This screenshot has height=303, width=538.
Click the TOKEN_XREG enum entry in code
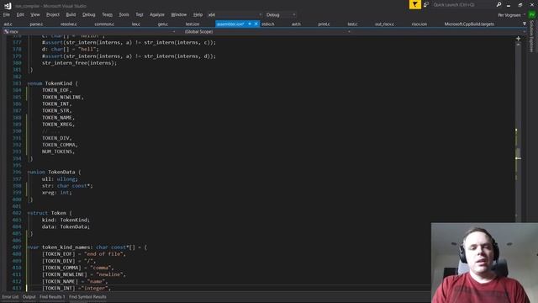(58, 125)
